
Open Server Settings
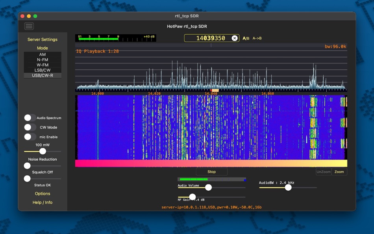pyautogui.click(x=43, y=39)
